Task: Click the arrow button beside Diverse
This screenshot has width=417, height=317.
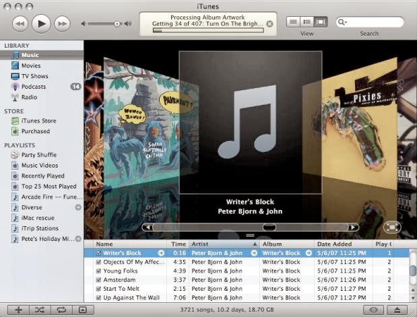Action: point(78,207)
